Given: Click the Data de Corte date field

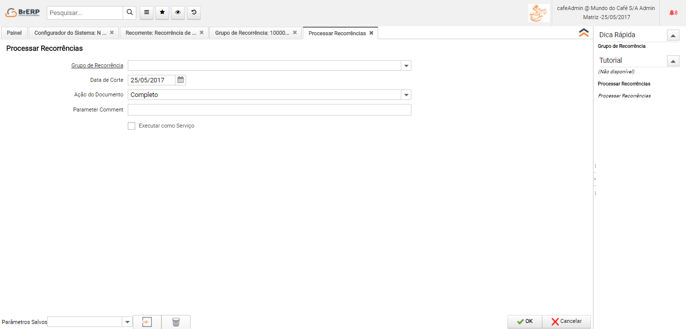Looking at the screenshot, I should pos(152,80).
